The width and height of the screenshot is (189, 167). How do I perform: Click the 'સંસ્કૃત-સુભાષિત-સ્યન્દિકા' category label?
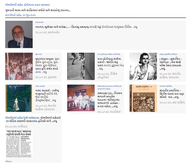pyautogui.click(x=168, y=54)
